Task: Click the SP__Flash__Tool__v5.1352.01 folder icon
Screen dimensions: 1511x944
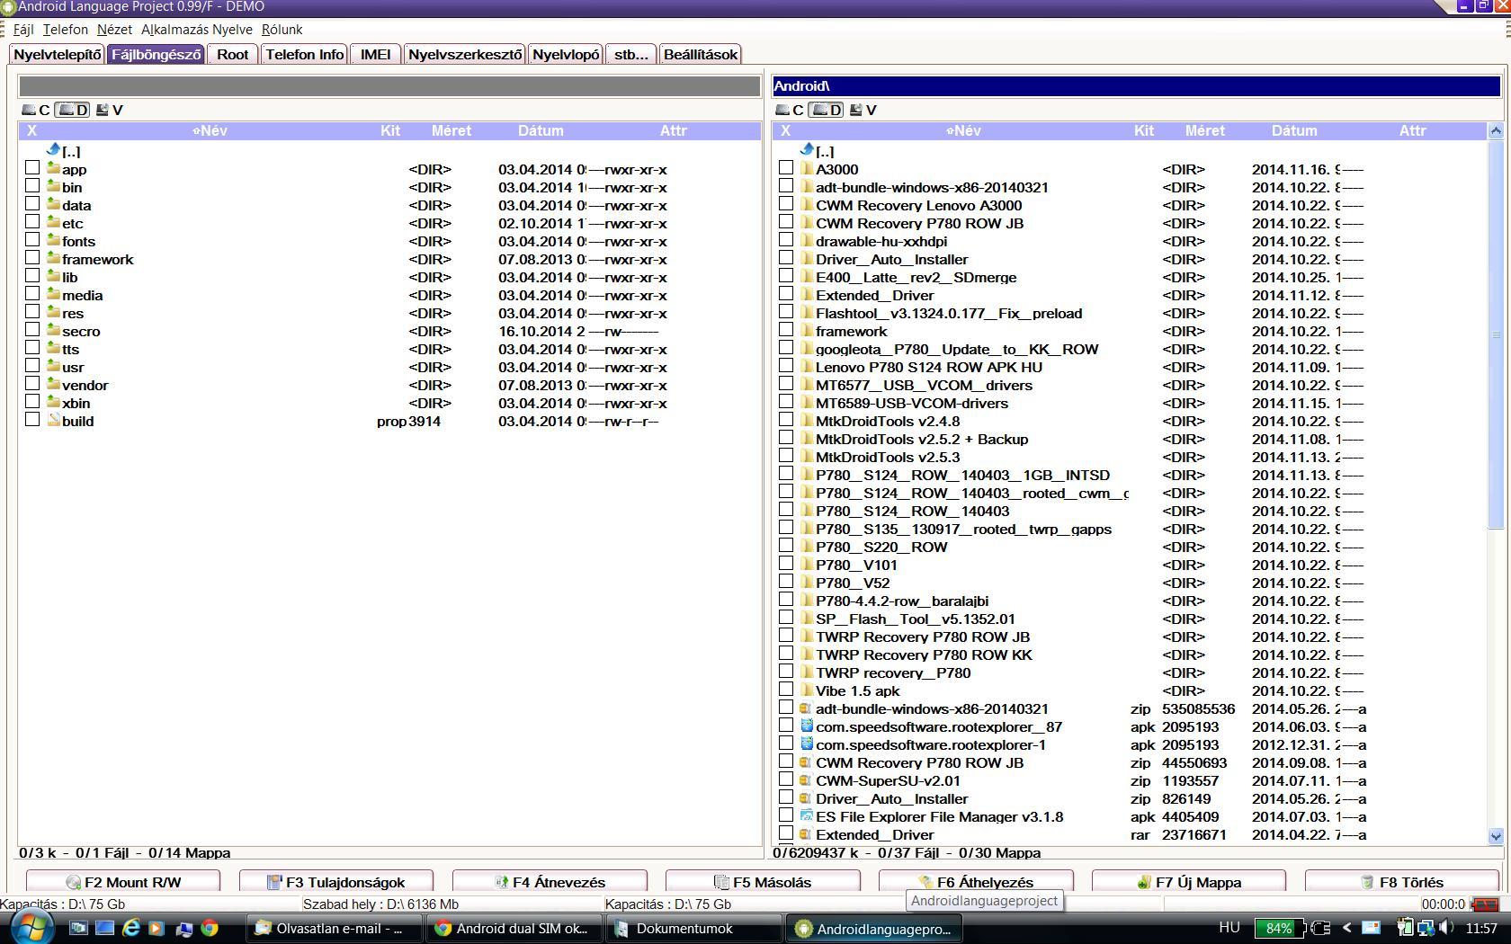Action: click(x=807, y=618)
